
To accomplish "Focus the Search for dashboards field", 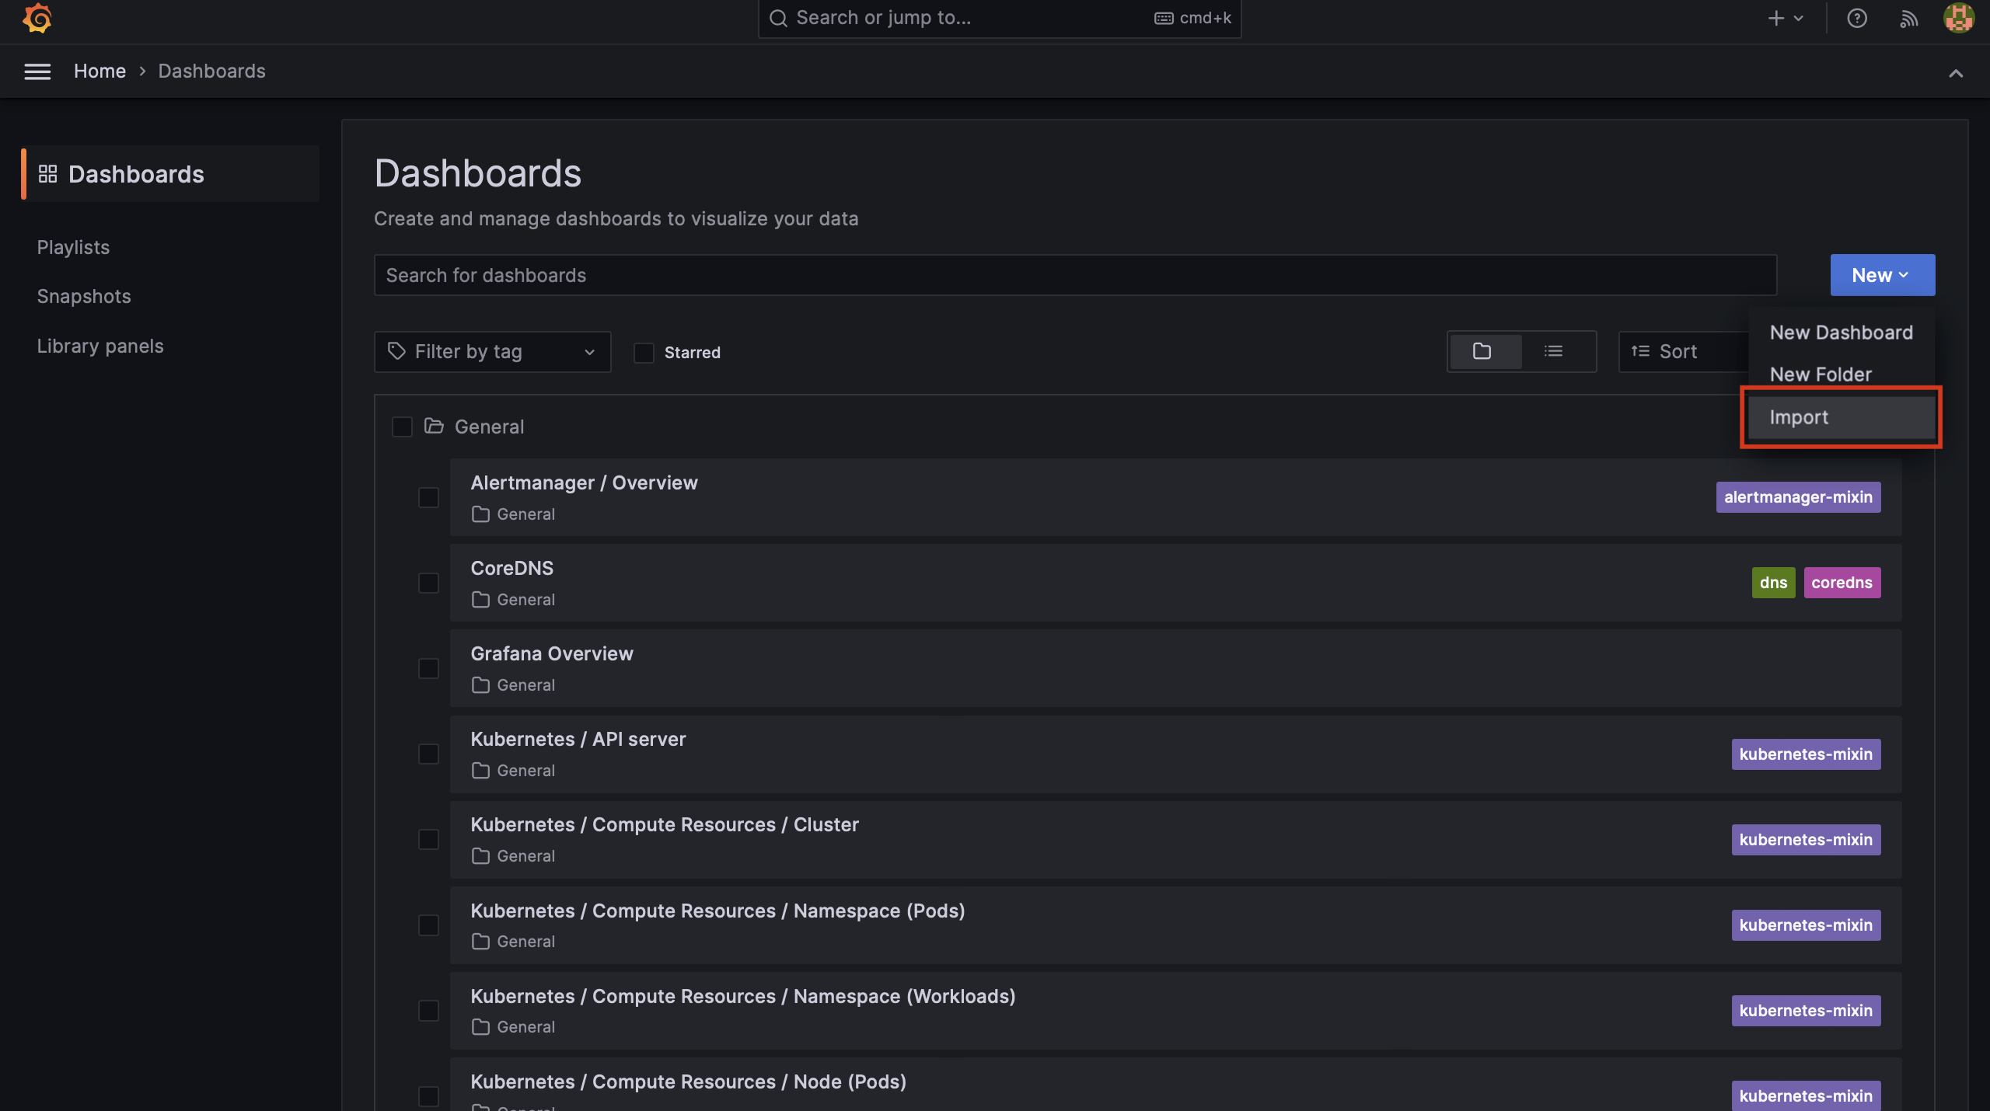I will click(x=1074, y=275).
